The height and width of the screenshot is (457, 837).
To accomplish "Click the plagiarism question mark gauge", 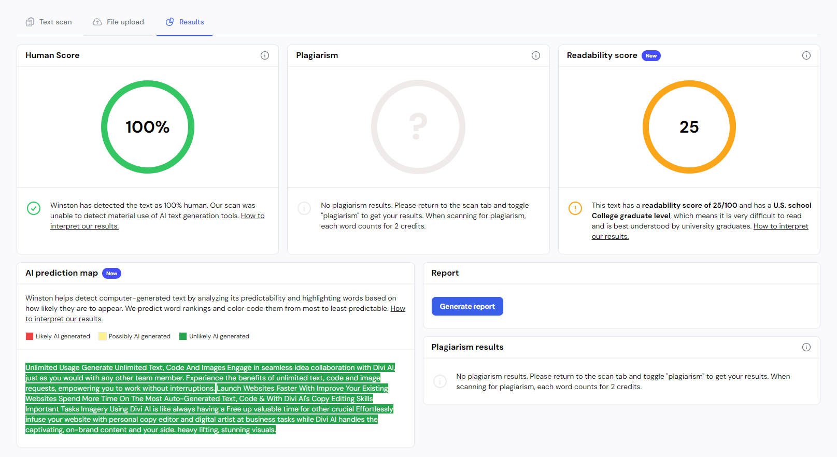I will (418, 127).
